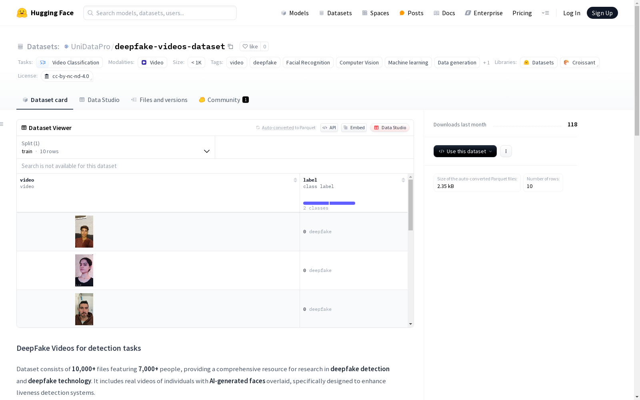Click the Datasets cube icon in breadcrumb
This screenshot has height=400, width=640.
click(x=20, y=46)
